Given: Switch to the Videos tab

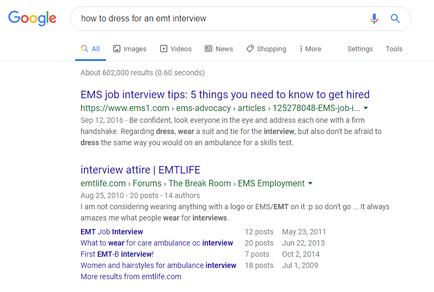Looking at the screenshot, I should [x=175, y=49].
